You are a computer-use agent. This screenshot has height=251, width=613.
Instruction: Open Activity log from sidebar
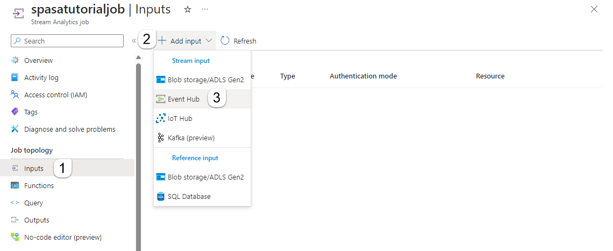pos(41,77)
